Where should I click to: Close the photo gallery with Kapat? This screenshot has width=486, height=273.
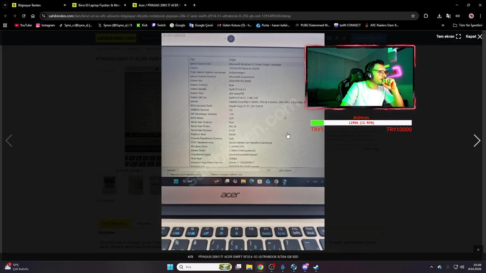click(x=474, y=36)
